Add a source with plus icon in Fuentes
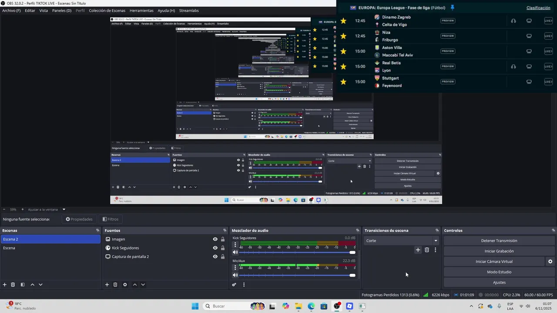The image size is (557, 313). pos(107,285)
